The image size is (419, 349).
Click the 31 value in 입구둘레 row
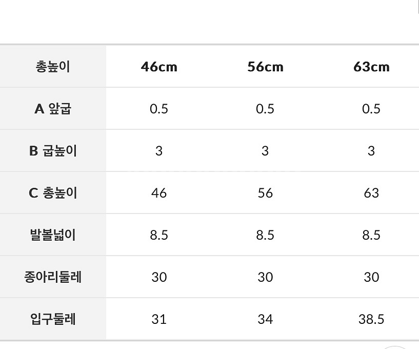click(159, 319)
